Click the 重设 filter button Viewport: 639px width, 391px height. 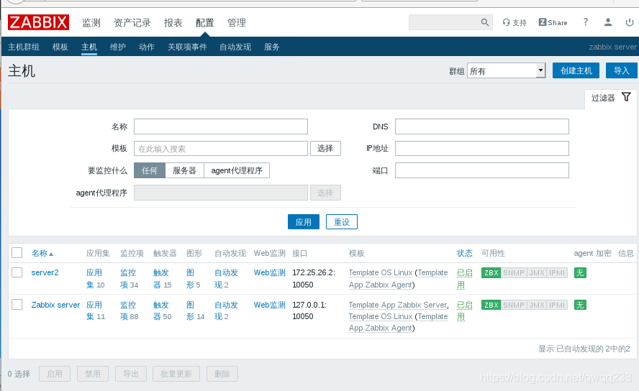tap(342, 222)
